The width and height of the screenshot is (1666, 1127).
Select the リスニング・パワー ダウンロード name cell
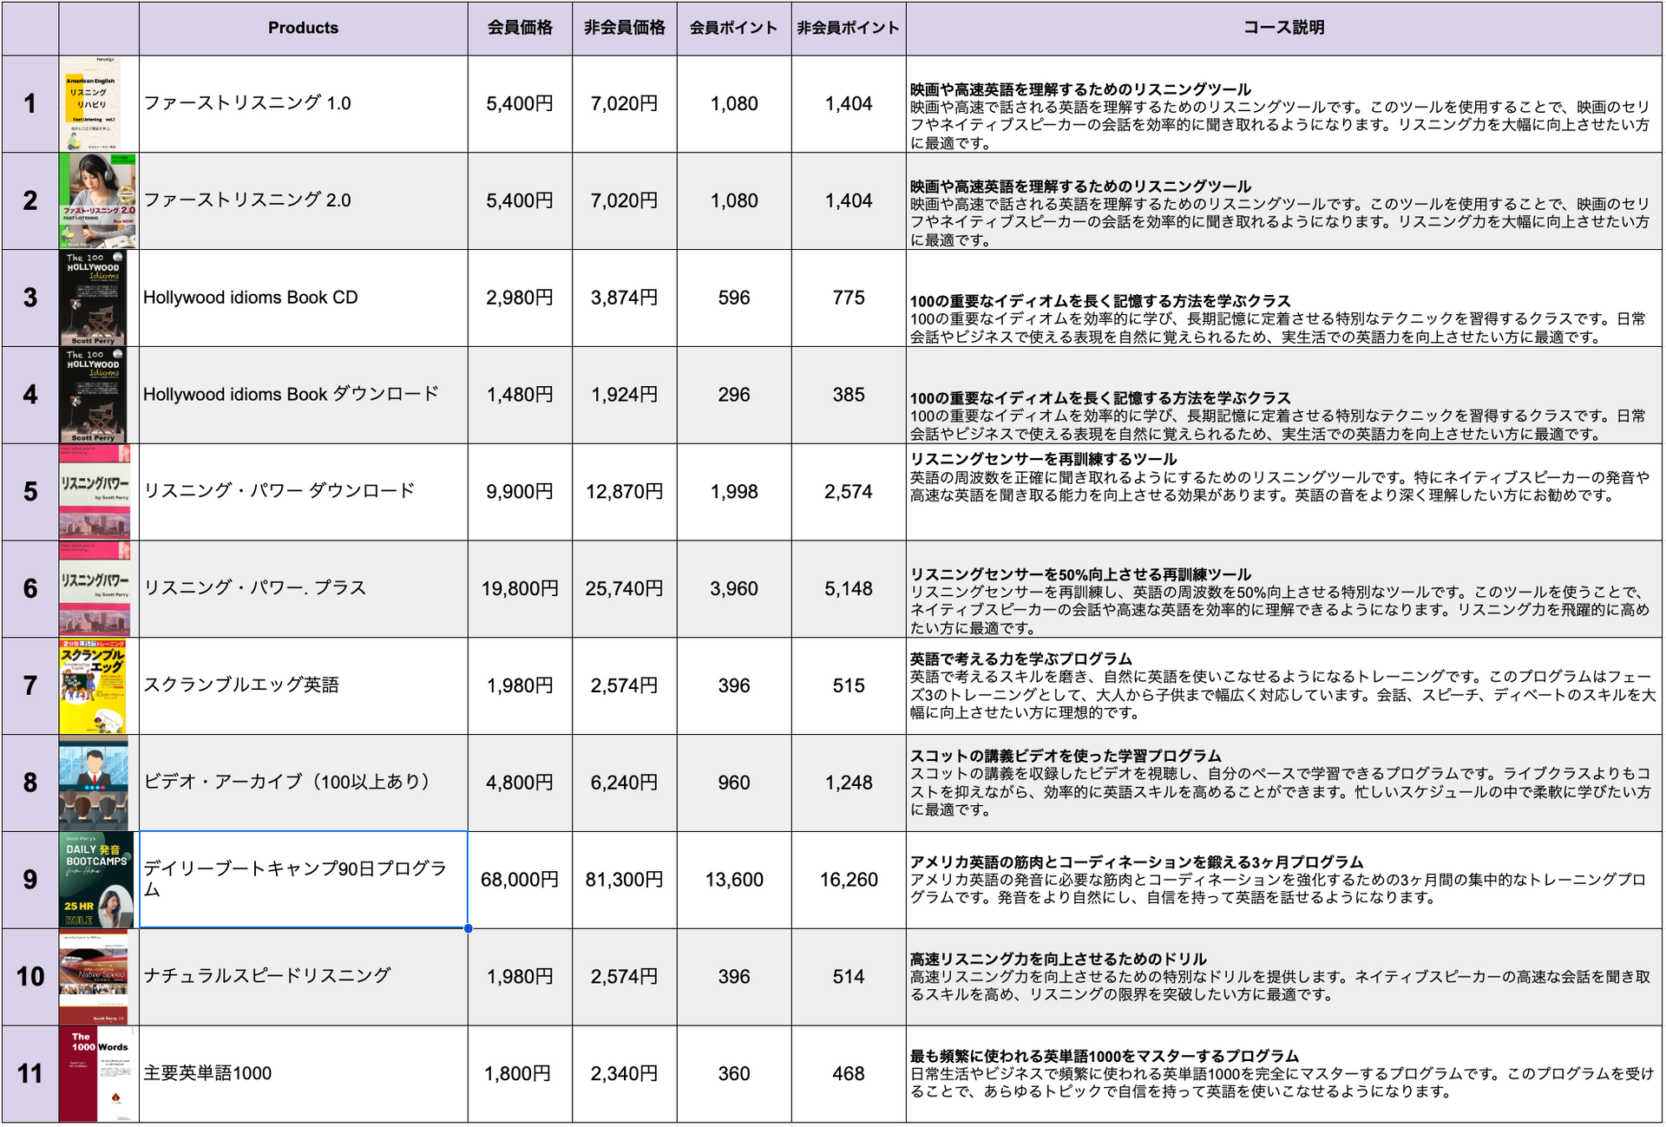tap(304, 492)
